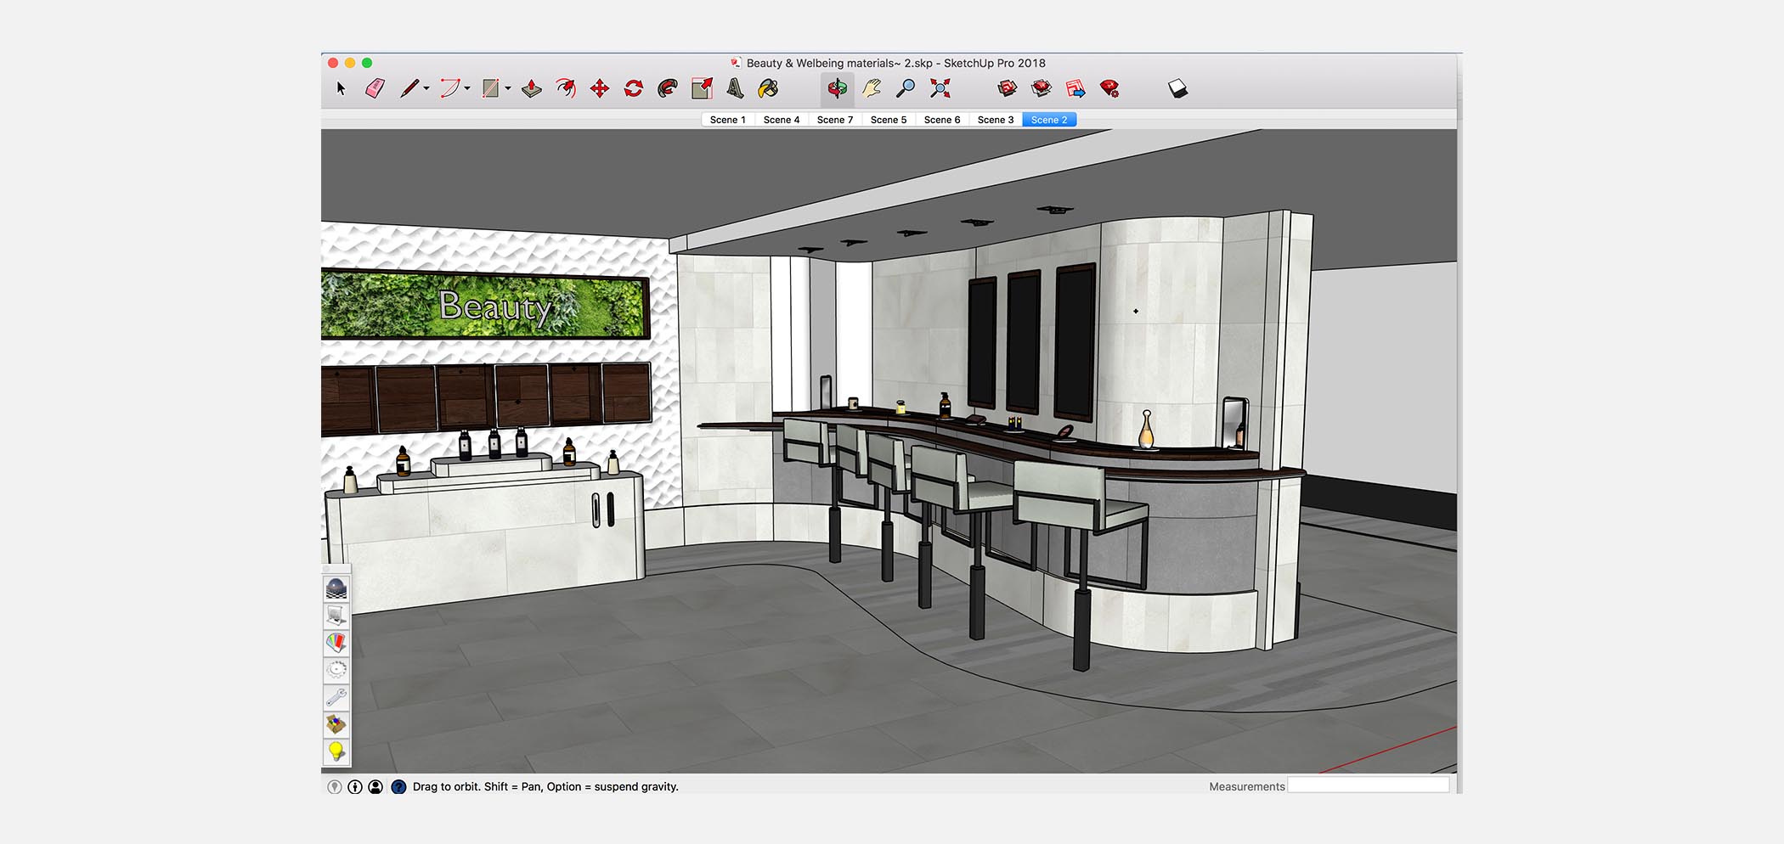Select the Offset tool
Viewport: 1784px width, 844px height.
click(x=566, y=88)
